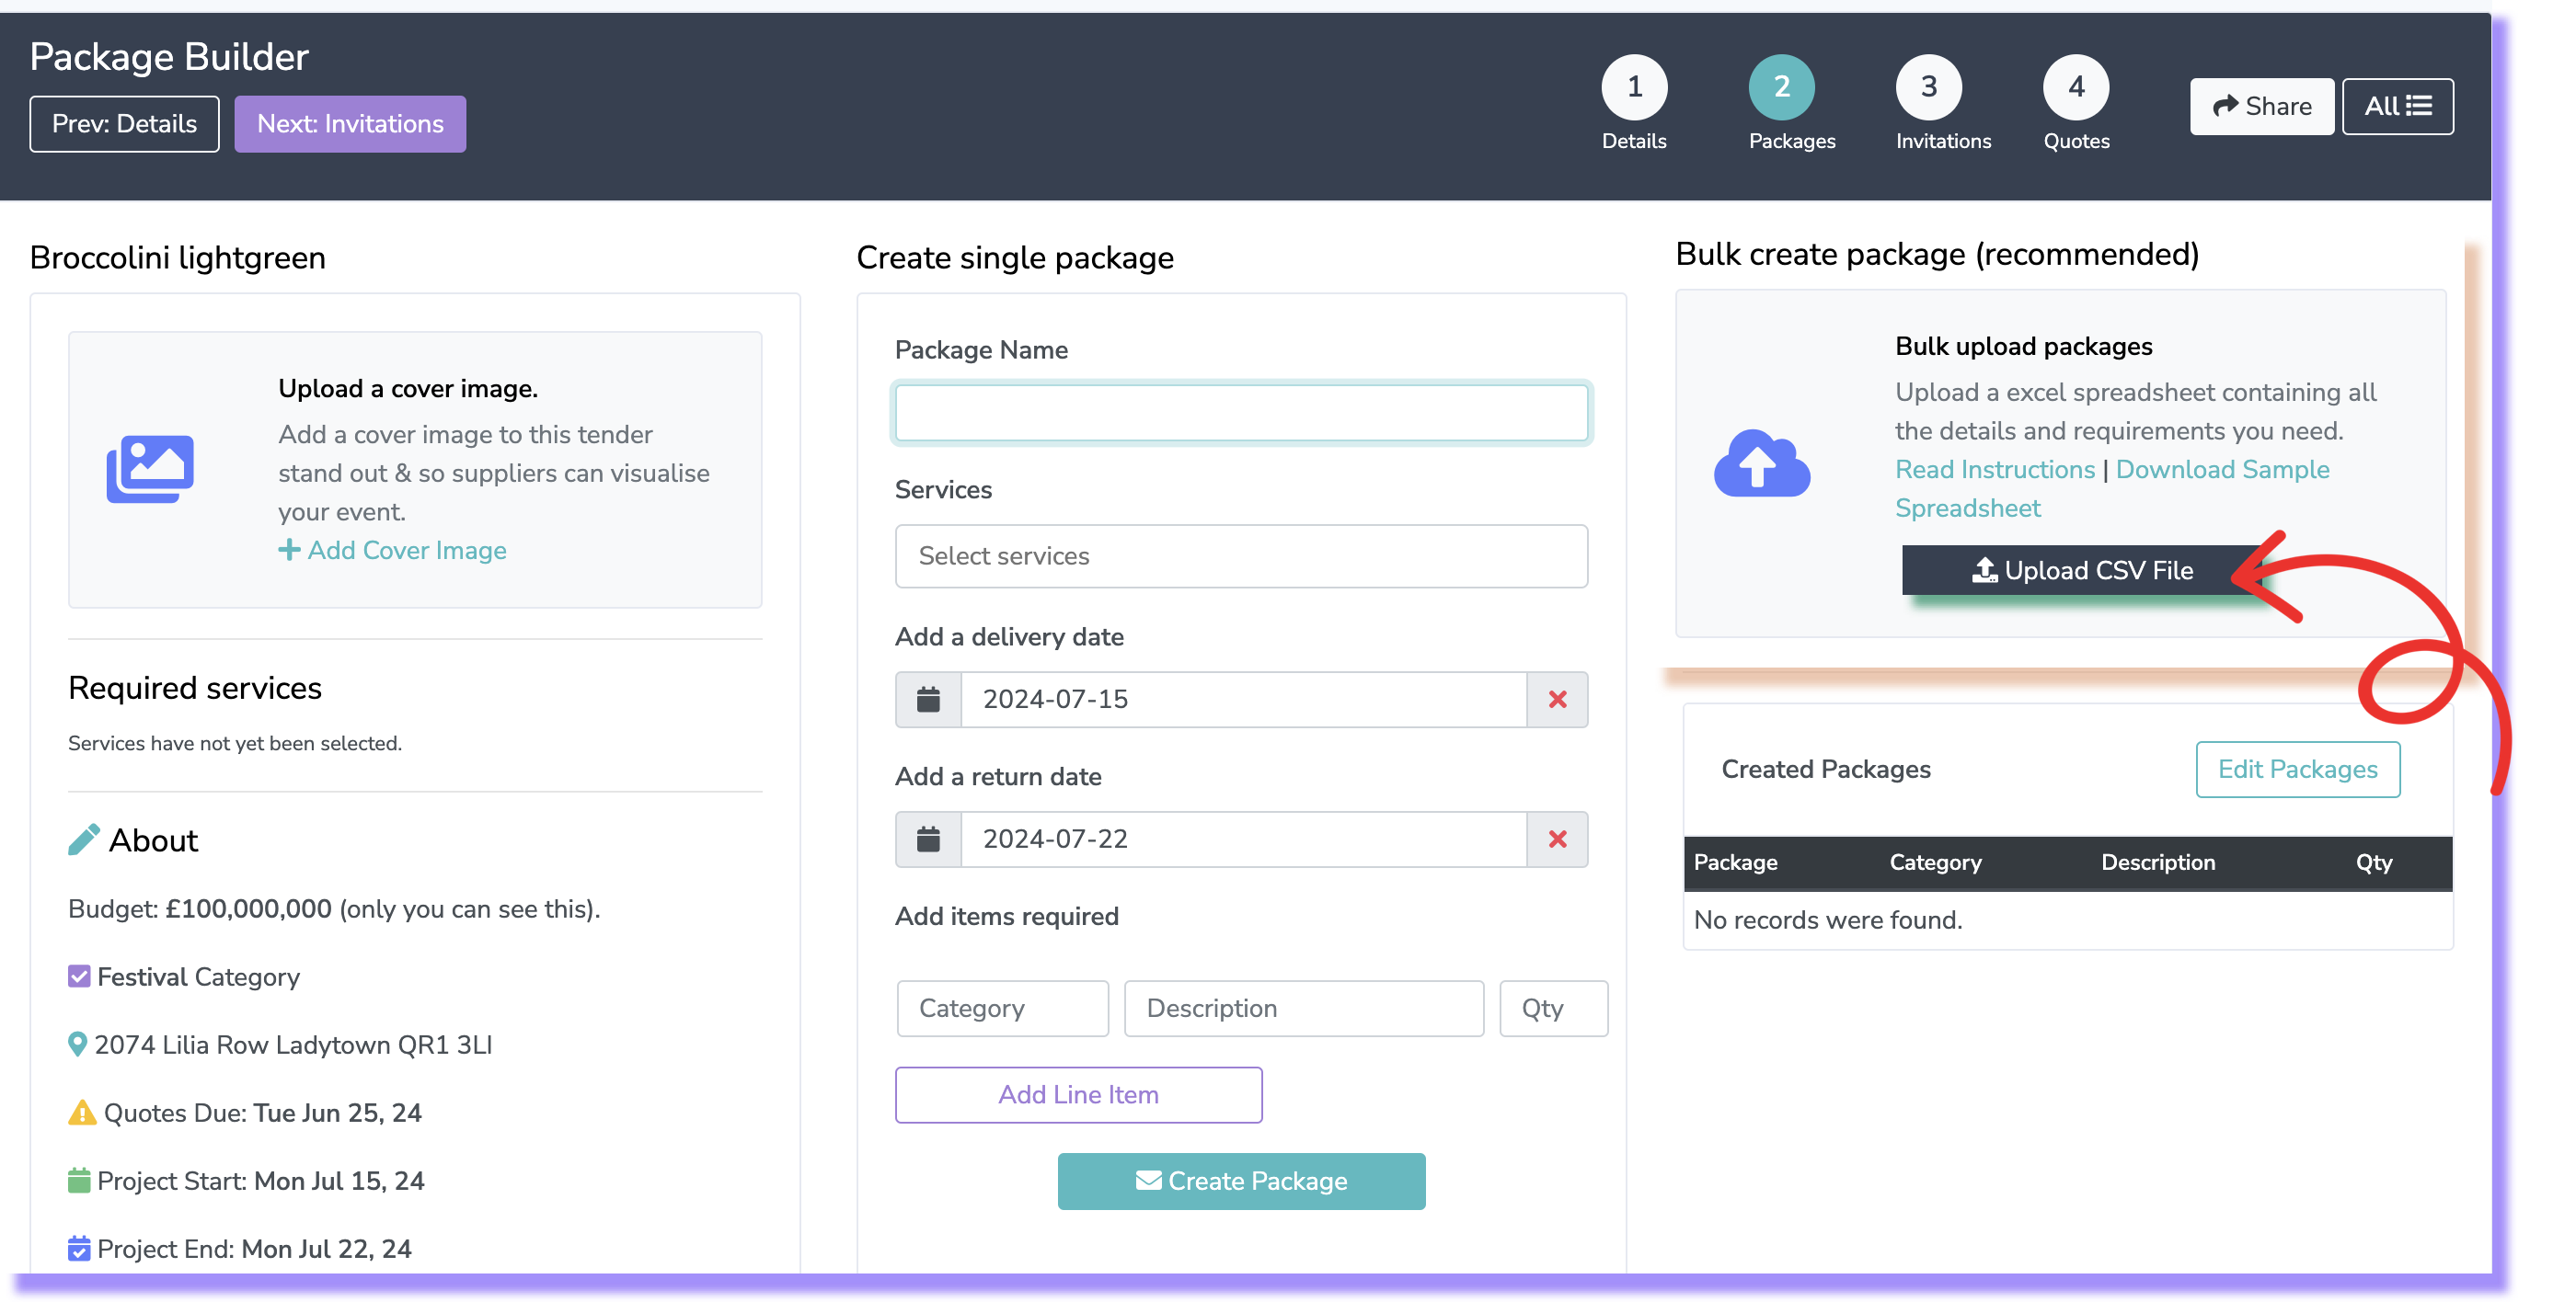This screenshot has width=2576, height=1302.
Task: Click the pencil icon next to About
Action: point(84,839)
